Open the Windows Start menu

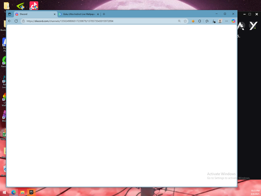pos(5,192)
